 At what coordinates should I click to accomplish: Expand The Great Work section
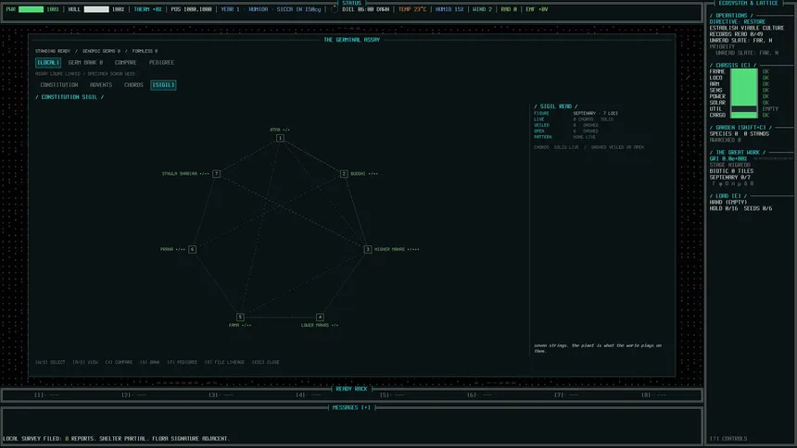click(x=738, y=153)
